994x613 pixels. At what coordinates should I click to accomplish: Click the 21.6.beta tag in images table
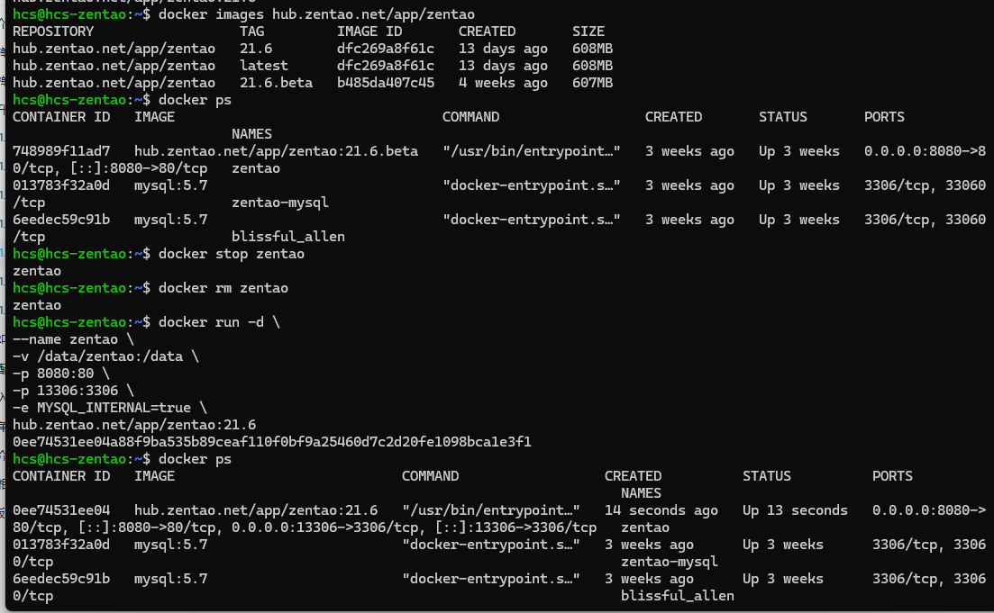coord(276,83)
